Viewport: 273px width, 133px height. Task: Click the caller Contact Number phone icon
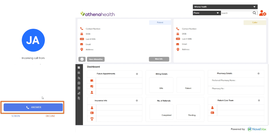point(178,29)
